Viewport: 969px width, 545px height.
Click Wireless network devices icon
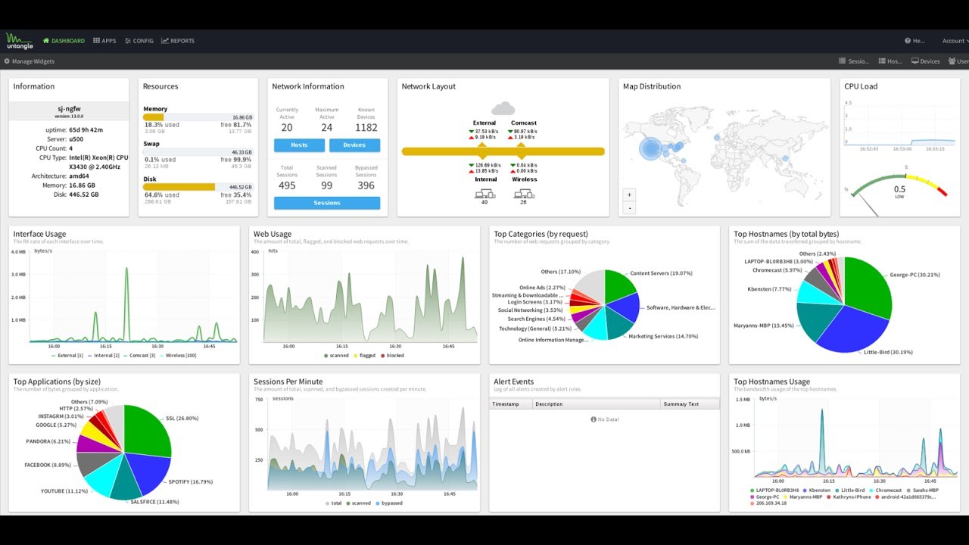tap(524, 194)
